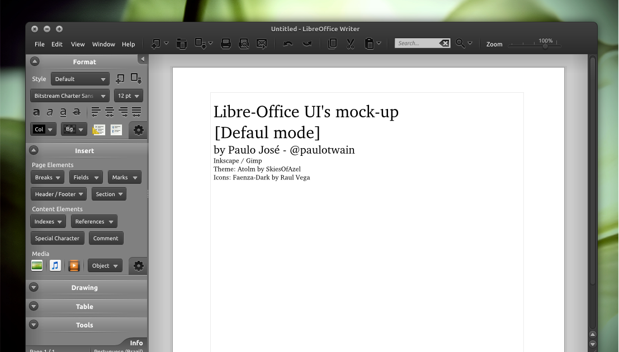Click the New Style icon beside Style dropdown
Image resolution: width=619 pixels, height=352 pixels.
[x=120, y=79]
